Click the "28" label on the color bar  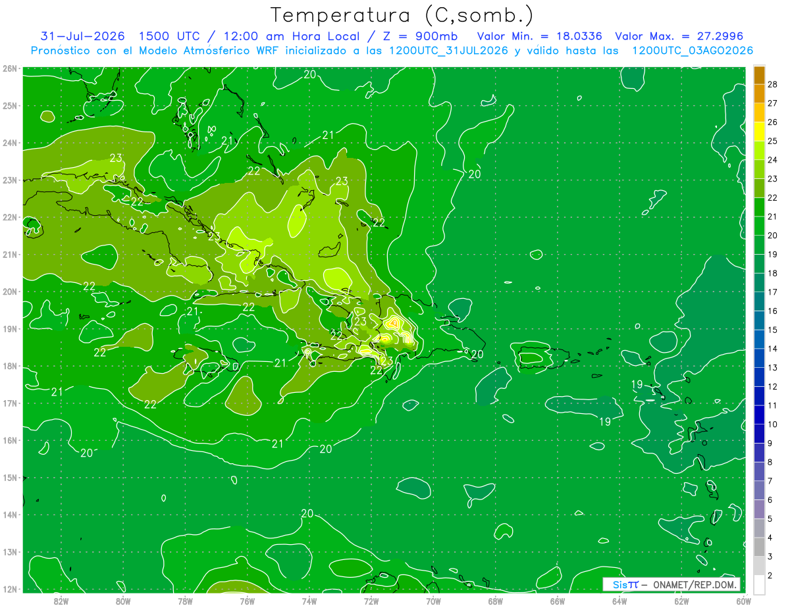click(773, 84)
